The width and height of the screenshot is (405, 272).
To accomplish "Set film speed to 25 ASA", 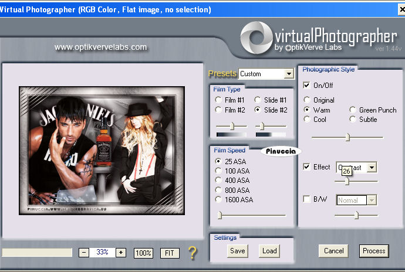I will click(218, 161).
